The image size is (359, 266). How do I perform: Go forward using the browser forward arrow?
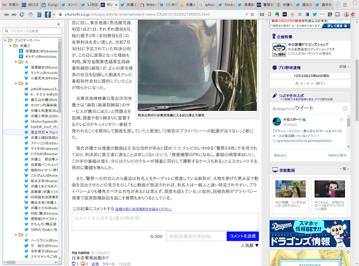14,15
